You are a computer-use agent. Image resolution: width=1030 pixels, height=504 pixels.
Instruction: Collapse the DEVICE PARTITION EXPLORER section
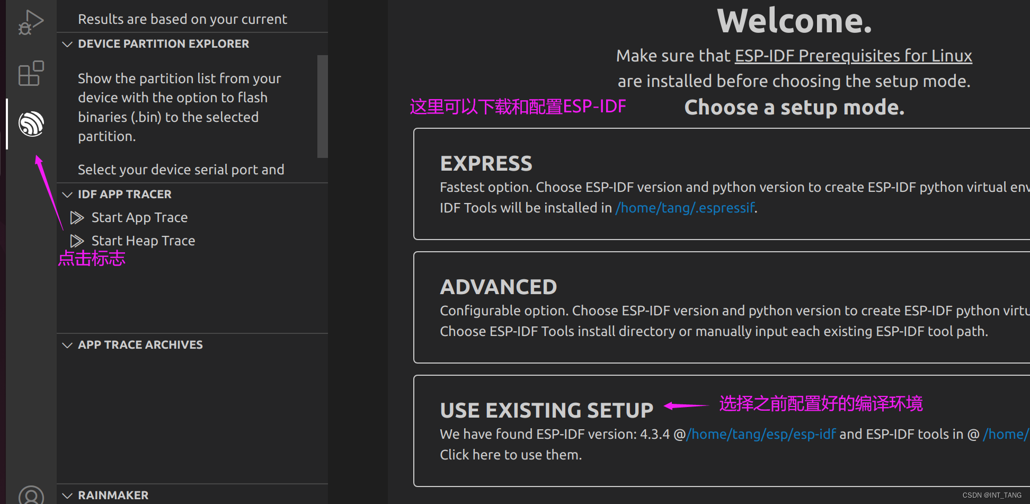point(67,44)
